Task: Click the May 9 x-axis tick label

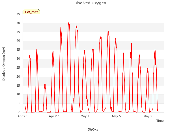Action: (148, 116)
